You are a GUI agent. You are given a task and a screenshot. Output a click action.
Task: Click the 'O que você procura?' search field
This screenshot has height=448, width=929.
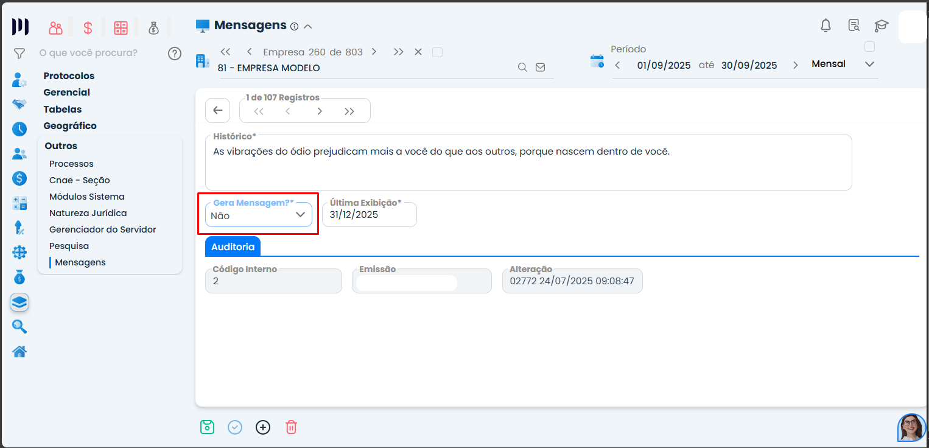pos(88,53)
